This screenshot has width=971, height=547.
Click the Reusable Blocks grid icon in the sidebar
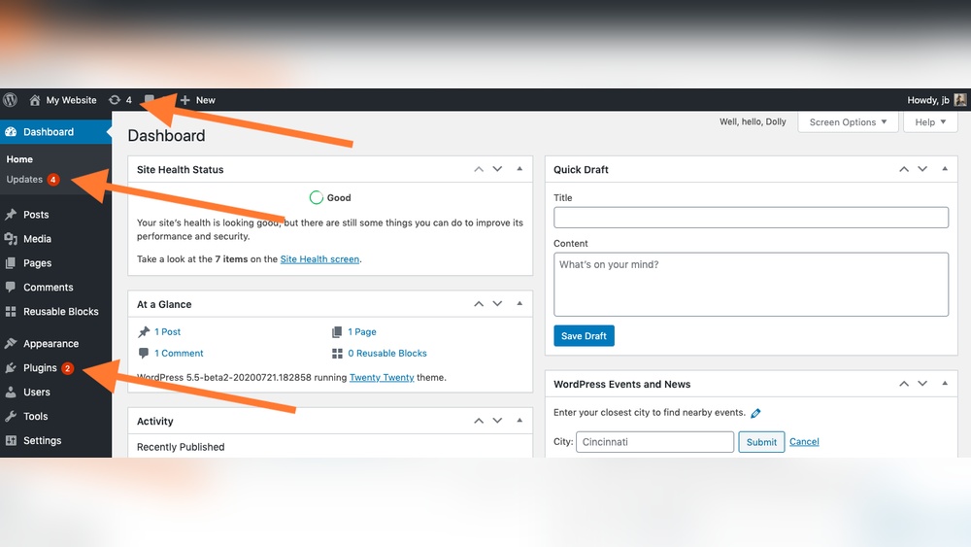pos(11,311)
